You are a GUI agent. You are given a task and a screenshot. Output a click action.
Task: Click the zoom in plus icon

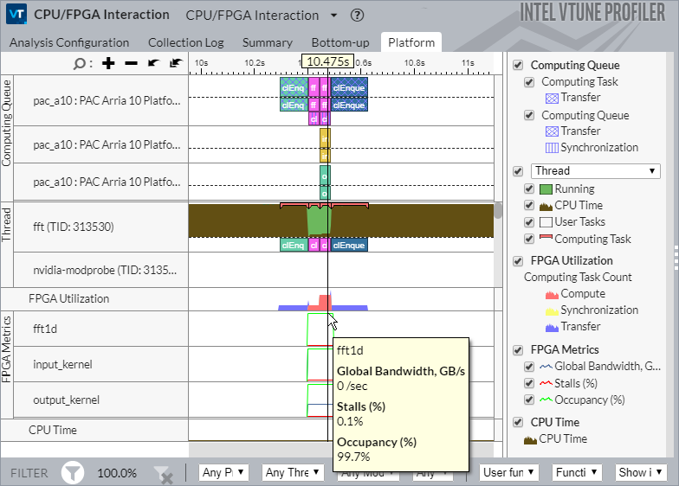[x=108, y=63]
